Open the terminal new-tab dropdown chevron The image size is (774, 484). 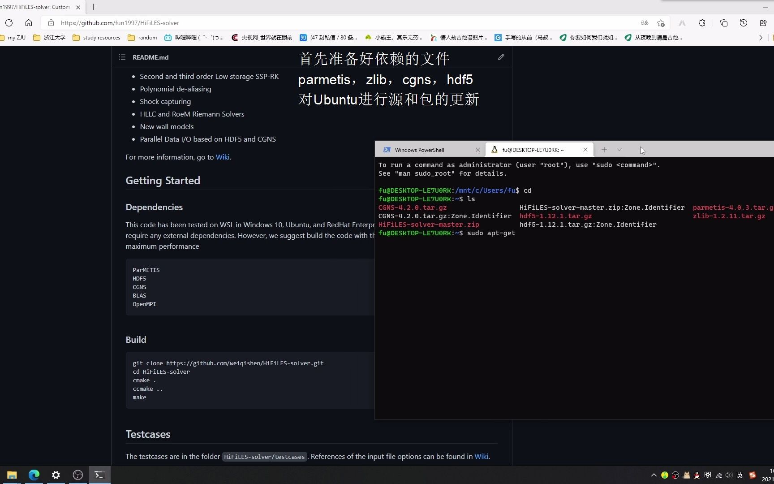click(x=619, y=150)
